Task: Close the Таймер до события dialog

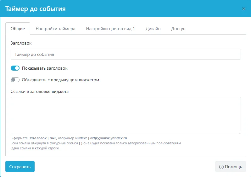Action: pyautogui.click(x=244, y=8)
